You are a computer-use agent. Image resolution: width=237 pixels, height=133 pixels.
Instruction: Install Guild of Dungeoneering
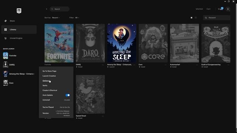[205, 67]
